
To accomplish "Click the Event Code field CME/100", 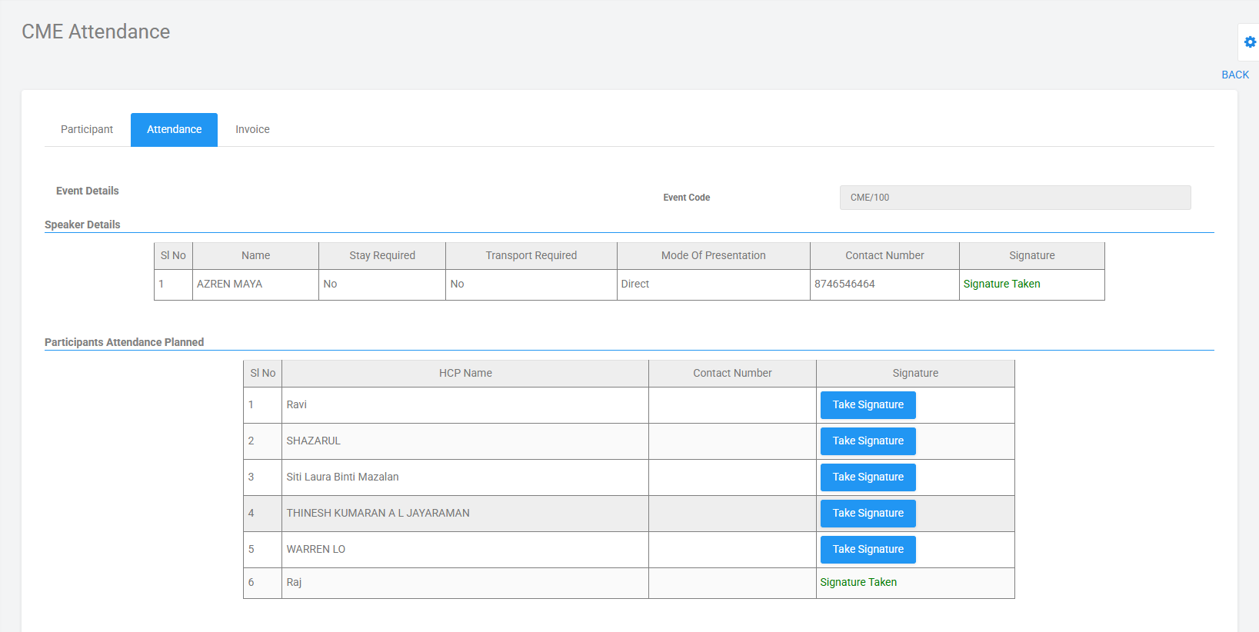I will point(1015,198).
